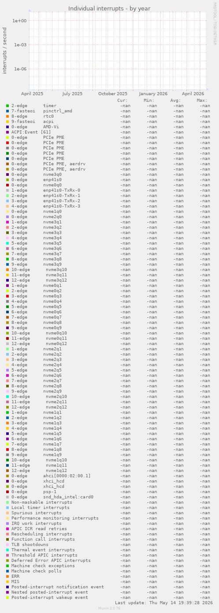
Task: Select the Rescheduling interrupts legend entry
Action: point(42,534)
